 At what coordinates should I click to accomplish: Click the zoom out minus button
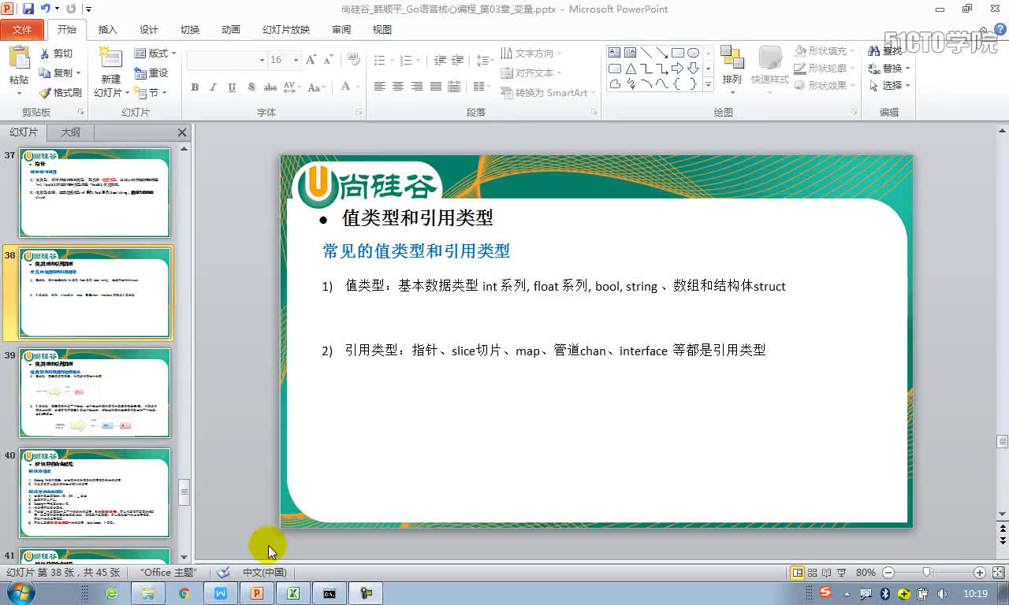pyautogui.click(x=888, y=573)
